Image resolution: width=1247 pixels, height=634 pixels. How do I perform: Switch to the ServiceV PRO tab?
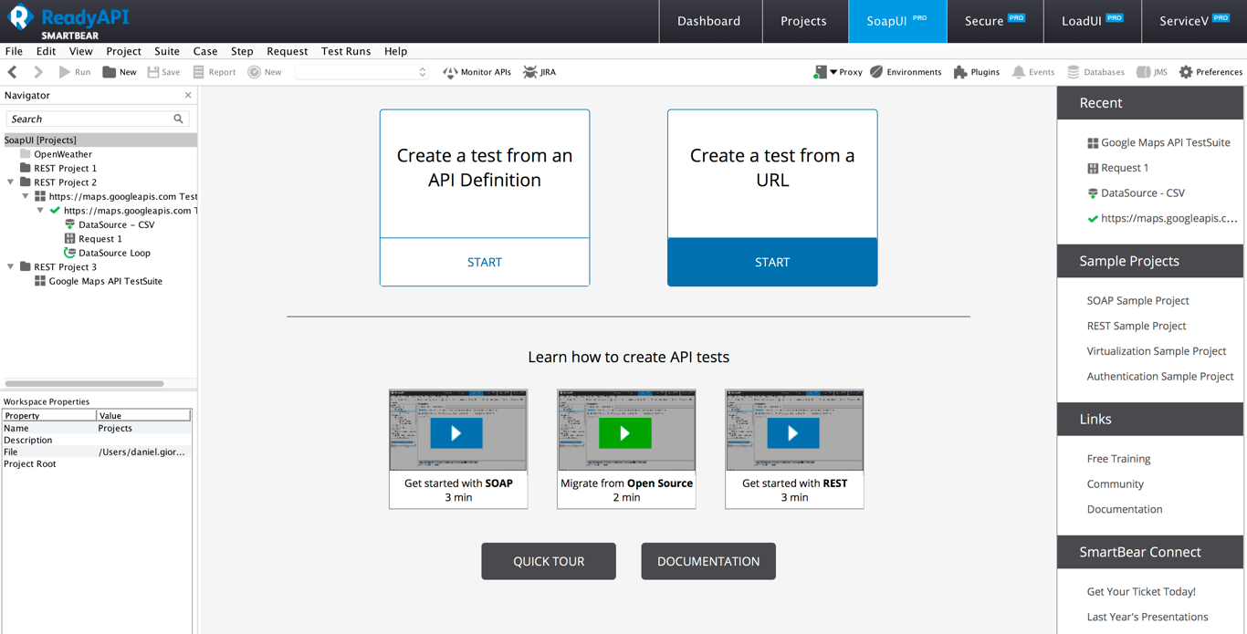point(1194,21)
